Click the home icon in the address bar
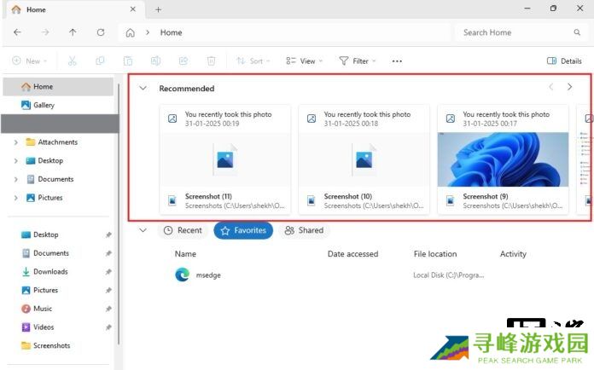Screen dimensions: 594x370 coord(130,33)
